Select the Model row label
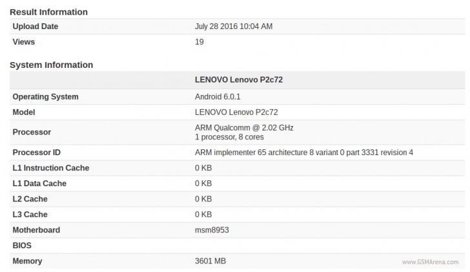The image size is (470, 272). pos(25,112)
